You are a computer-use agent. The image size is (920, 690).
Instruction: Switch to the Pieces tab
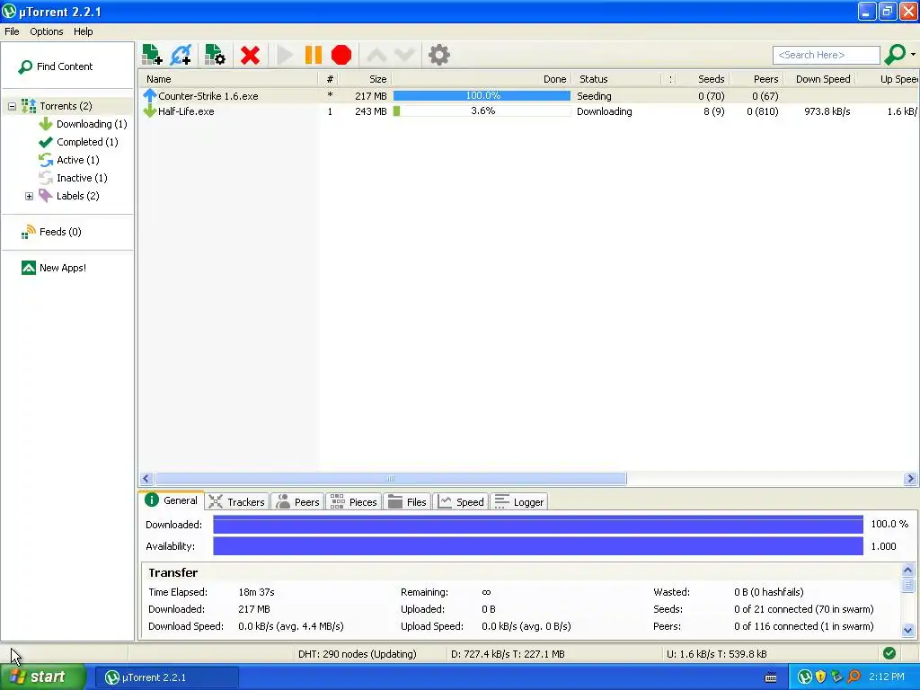click(354, 501)
